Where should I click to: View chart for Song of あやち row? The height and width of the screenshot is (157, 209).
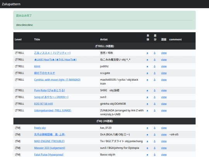(x=164, y=97)
